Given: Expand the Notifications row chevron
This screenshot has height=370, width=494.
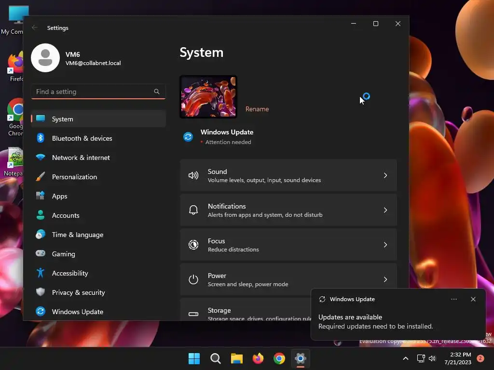Looking at the screenshot, I should (x=385, y=210).
